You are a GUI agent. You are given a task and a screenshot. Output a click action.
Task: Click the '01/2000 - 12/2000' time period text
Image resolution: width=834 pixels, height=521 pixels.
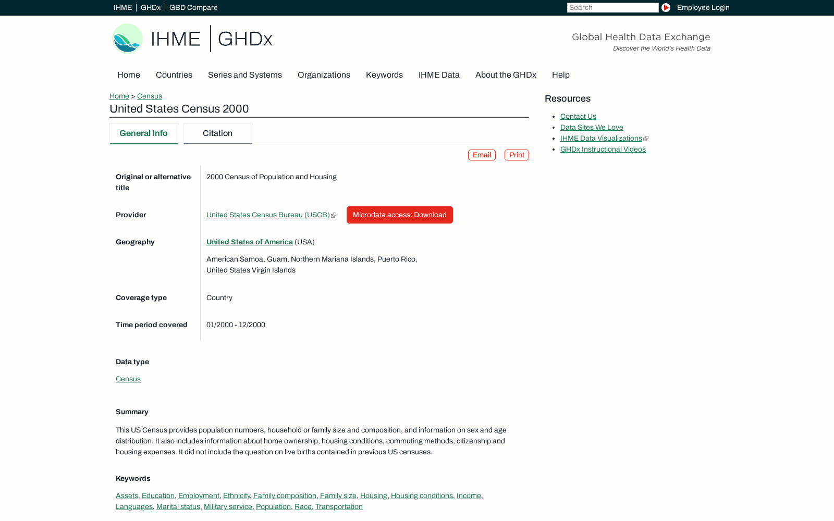click(236, 325)
